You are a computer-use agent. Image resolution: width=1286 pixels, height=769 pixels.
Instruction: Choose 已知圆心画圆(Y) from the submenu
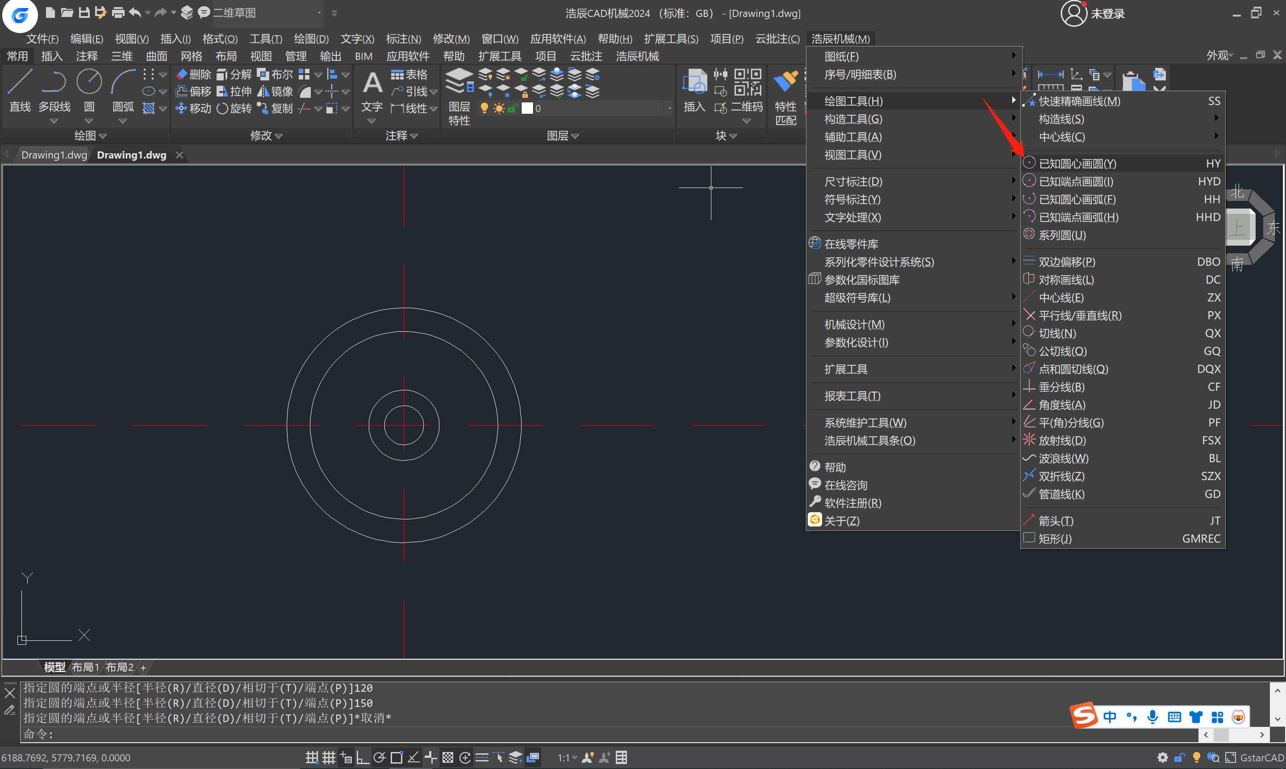point(1077,164)
